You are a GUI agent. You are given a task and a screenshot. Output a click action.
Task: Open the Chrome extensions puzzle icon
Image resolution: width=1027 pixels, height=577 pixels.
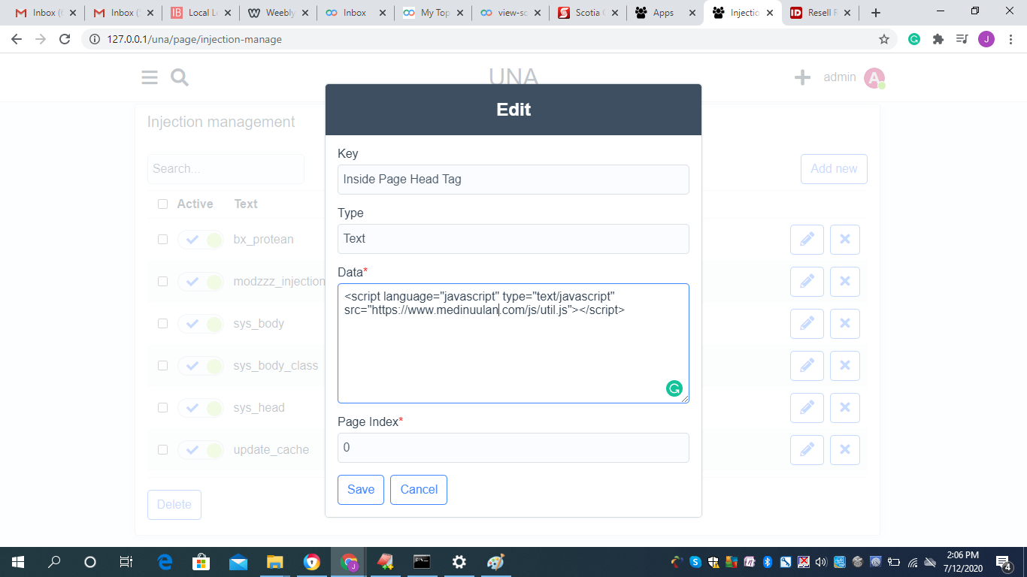click(x=938, y=39)
